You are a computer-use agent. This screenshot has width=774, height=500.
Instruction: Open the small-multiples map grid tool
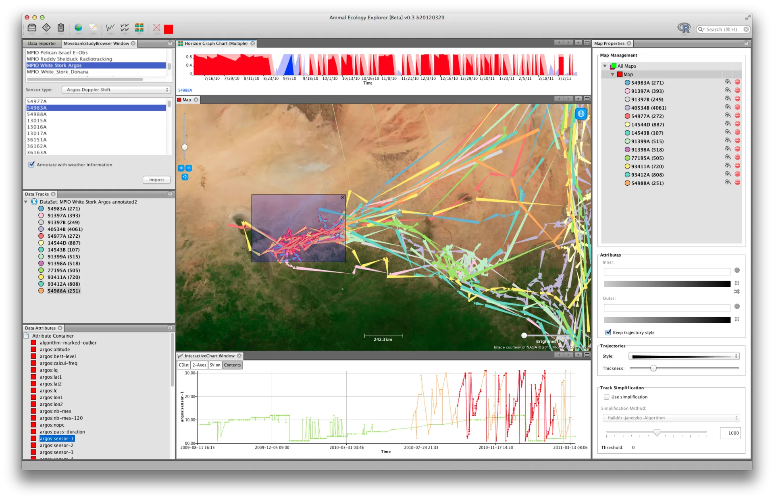139,28
